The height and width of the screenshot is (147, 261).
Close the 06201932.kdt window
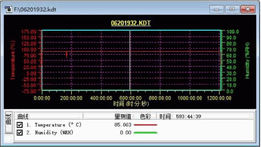pos(248,9)
